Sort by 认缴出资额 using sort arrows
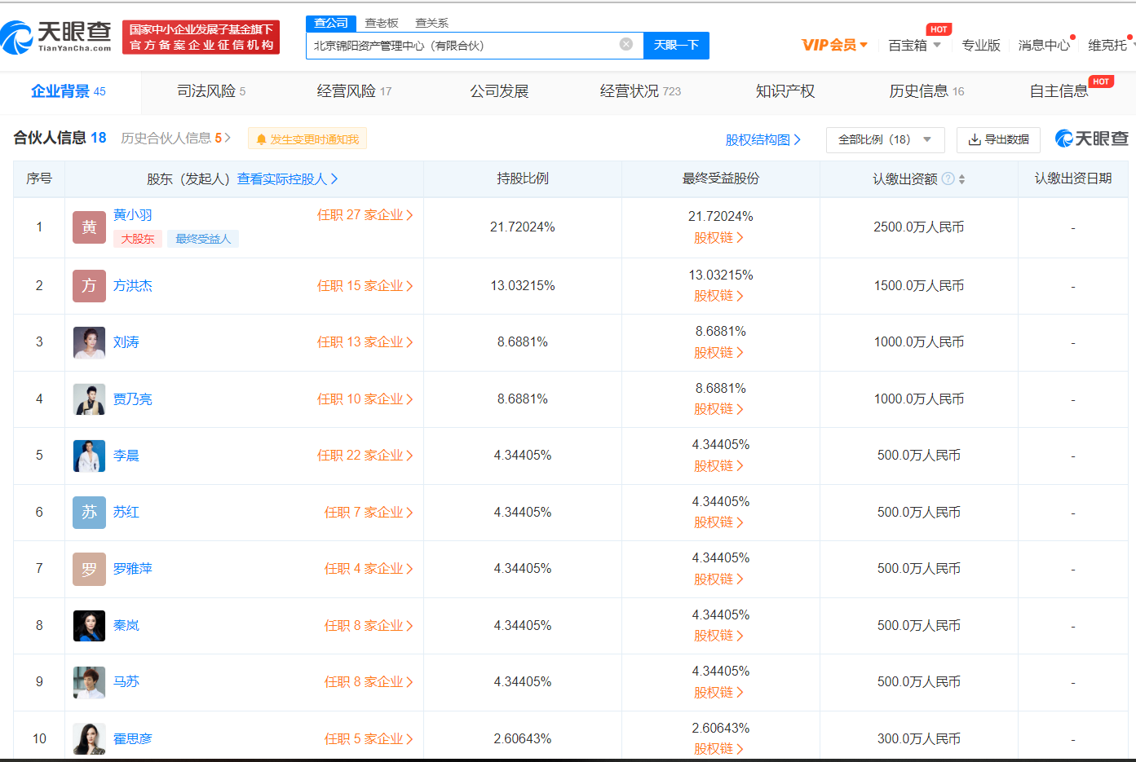1136x762 pixels. 962,179
